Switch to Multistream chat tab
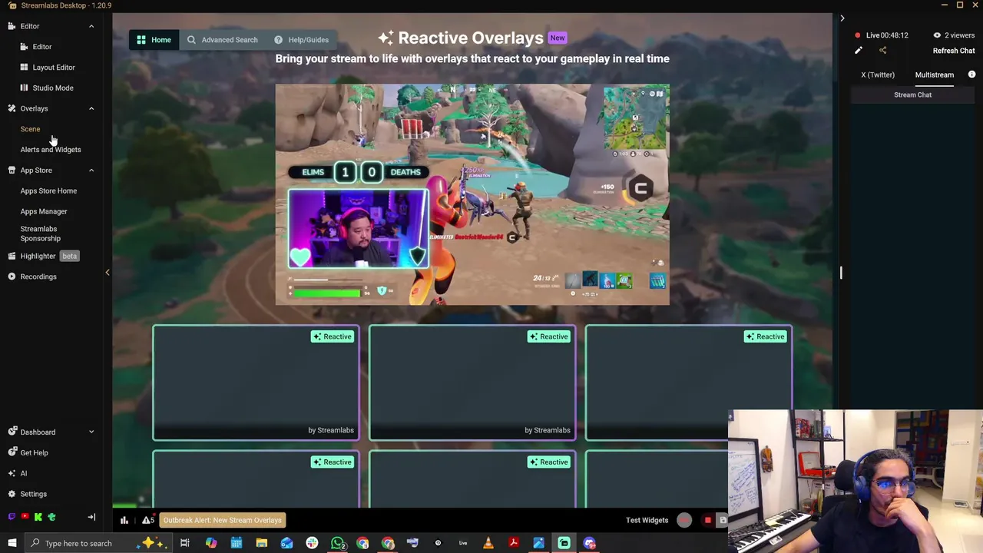 [935, 75]
